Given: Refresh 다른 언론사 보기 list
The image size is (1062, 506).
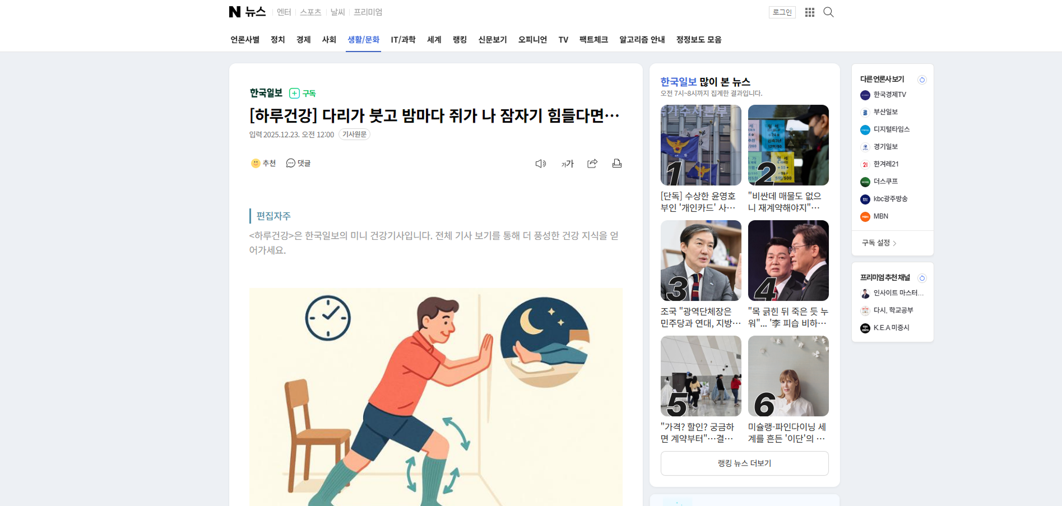Looking at the screenshot, I should 922,80.
